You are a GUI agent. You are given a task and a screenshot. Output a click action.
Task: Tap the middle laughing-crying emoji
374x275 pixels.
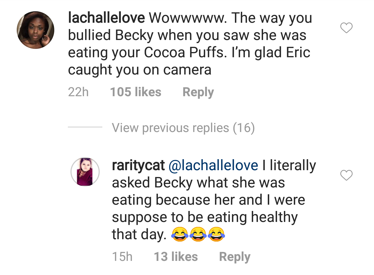click(198, 234)
